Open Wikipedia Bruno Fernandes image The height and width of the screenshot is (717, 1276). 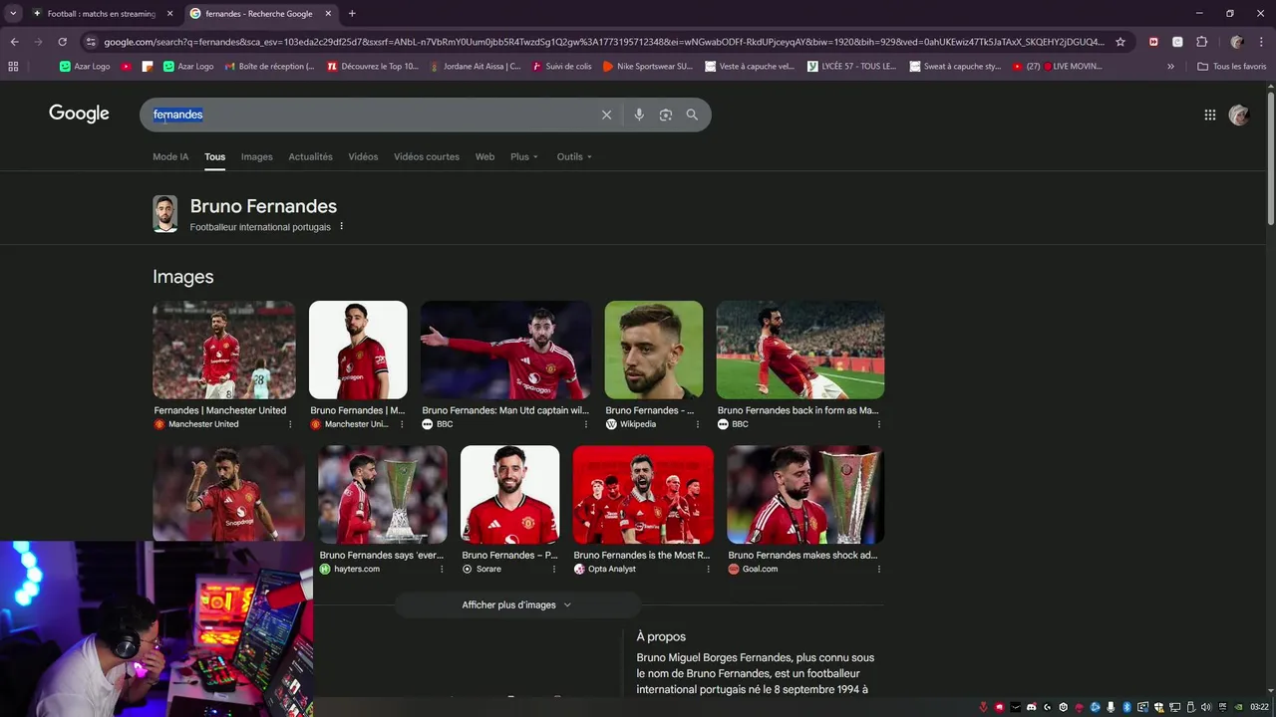[x=654, y=351]
